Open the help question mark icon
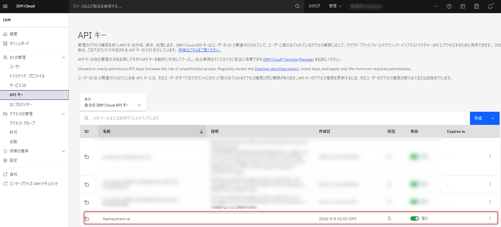 pyautogui.click(x=449, y=6)
